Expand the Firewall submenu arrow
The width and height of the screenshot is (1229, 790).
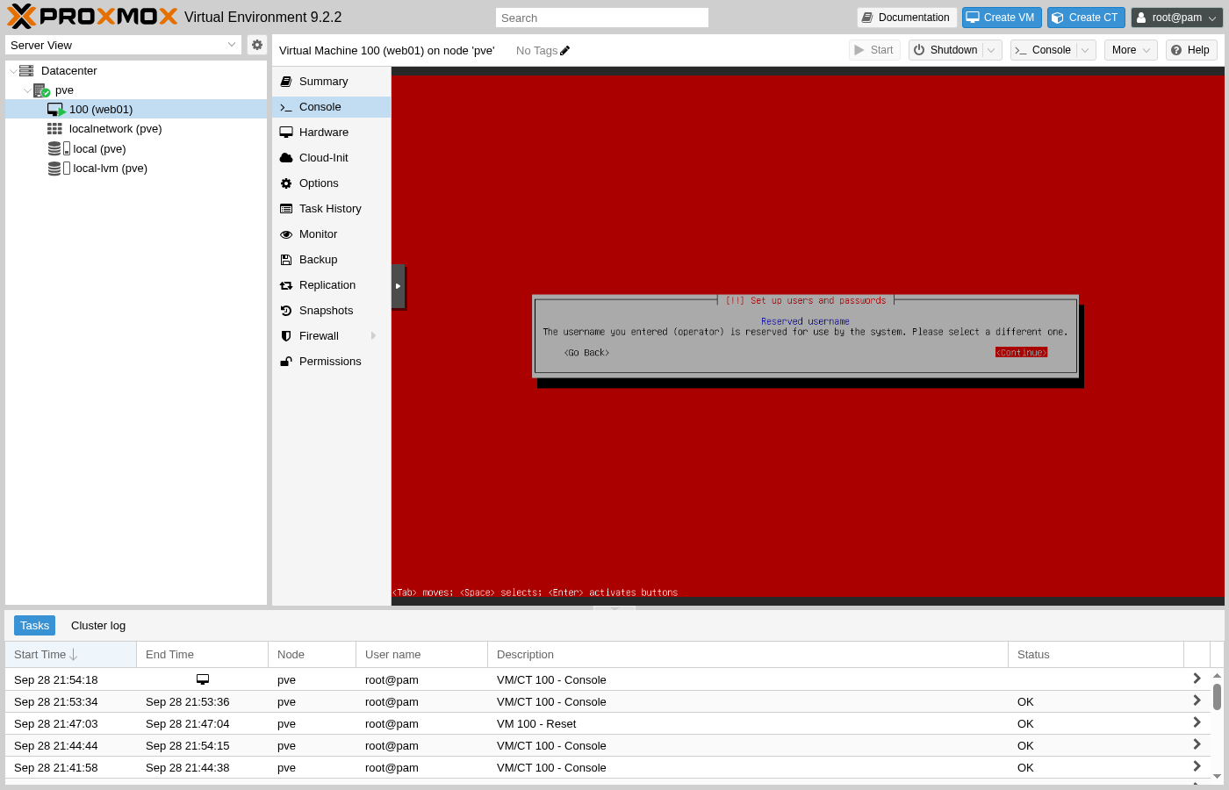click(374, 336)
